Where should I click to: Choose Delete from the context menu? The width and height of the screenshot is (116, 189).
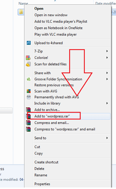click(39, 169)
